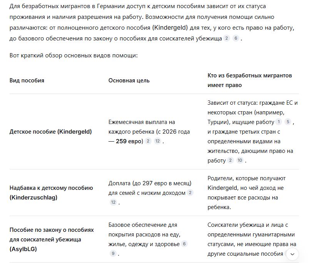This screenshot has width=309, height=263.
Task: Open citation 9 in the AsylbLG row
Action: (113, 253)
